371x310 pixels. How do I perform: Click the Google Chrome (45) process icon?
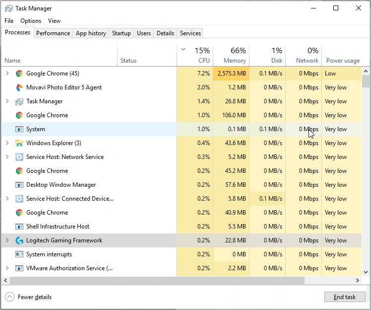point(19,74)
